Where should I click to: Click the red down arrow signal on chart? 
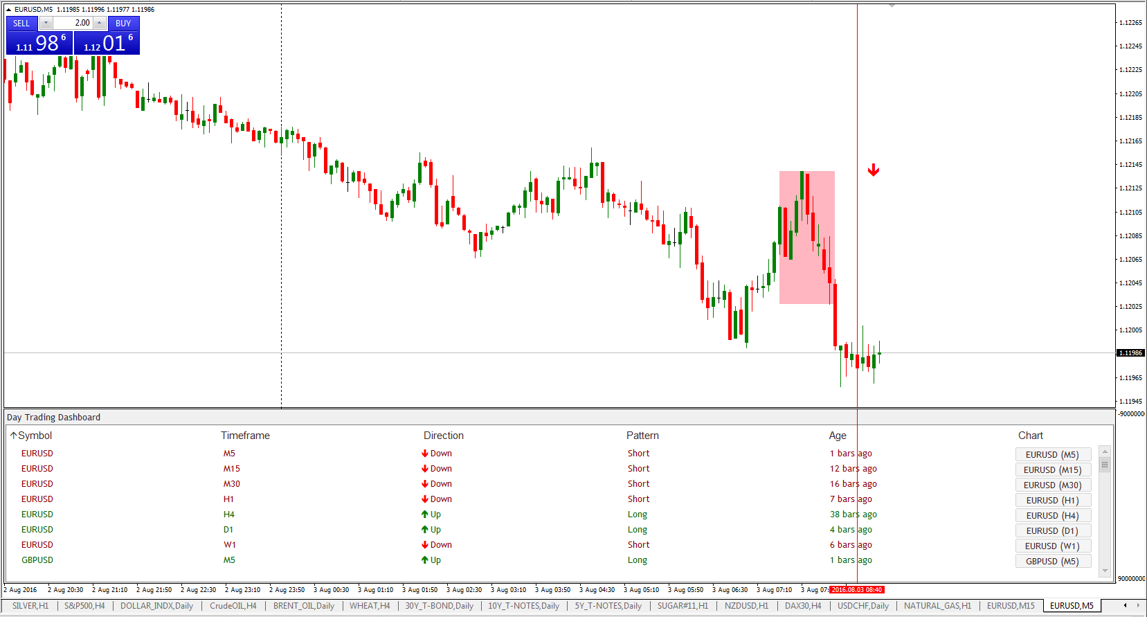click(x=874, y=170)
